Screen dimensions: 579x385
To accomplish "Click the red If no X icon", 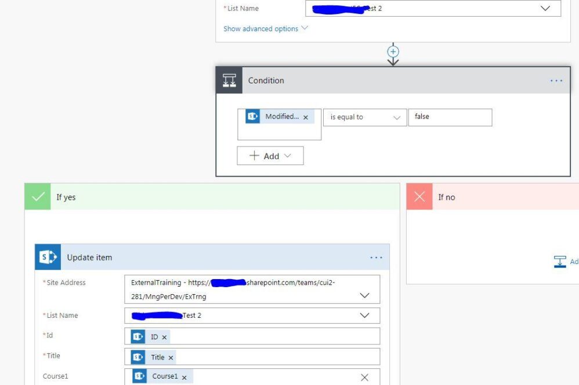I will point(419,197).
